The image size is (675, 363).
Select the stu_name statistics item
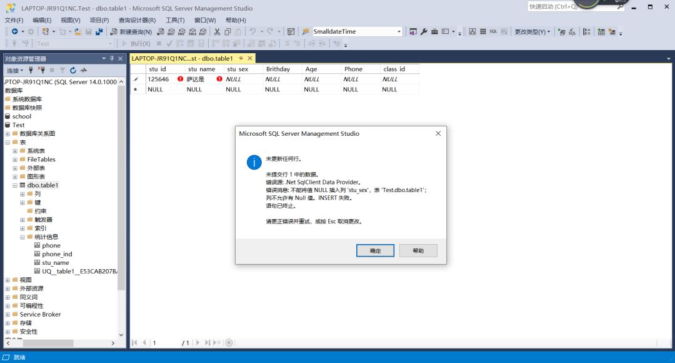point(55,263)
